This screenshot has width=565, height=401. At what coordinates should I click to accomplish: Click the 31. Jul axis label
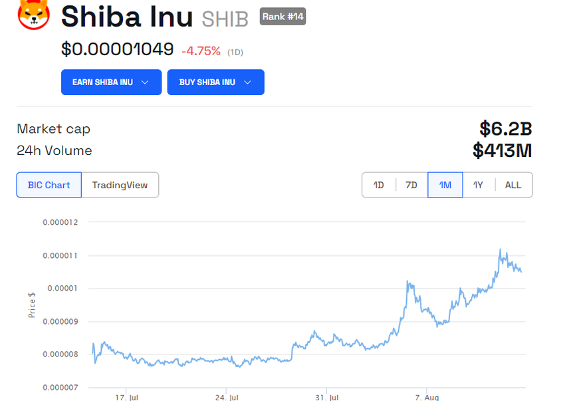[x=327, y=398]
